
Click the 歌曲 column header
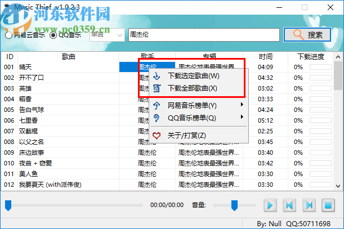coord(69,57)
